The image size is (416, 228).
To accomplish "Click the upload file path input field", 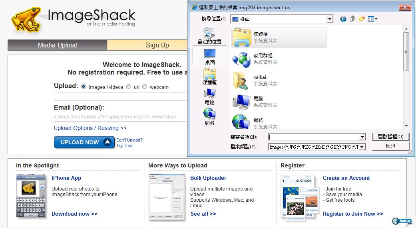I will click(121, 96).
